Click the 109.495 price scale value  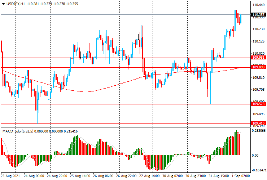click(258, 114)
